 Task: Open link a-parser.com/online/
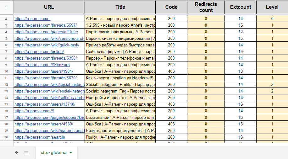pyautogui.click(x=39, y=52)
